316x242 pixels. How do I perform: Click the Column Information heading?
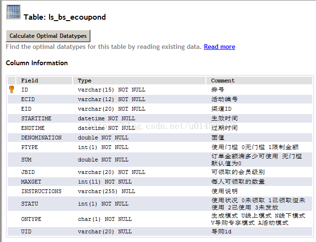pos(37,63)
